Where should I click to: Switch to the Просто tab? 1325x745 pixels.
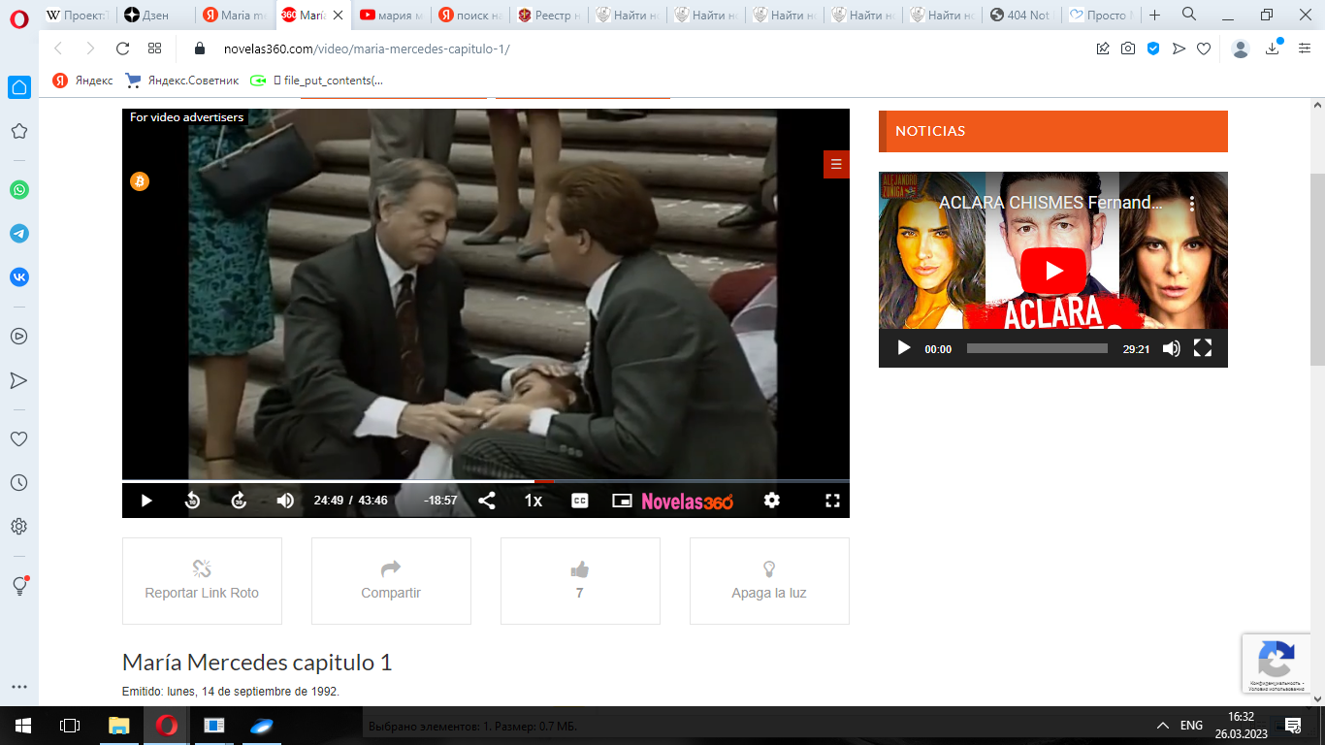[1099, 16]
